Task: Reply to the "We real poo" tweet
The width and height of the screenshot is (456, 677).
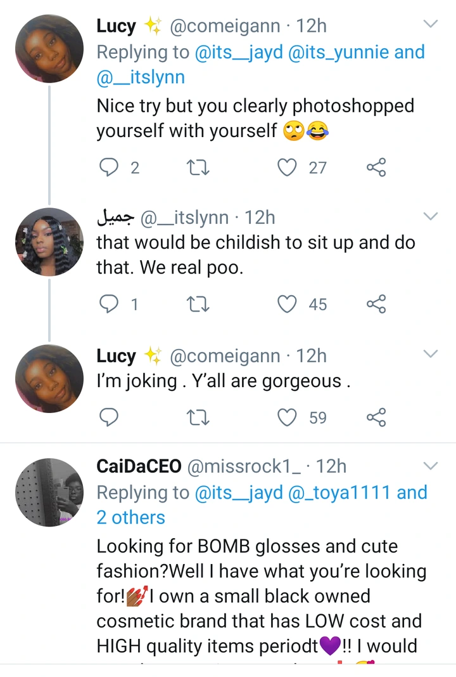Action: (110, 305)
